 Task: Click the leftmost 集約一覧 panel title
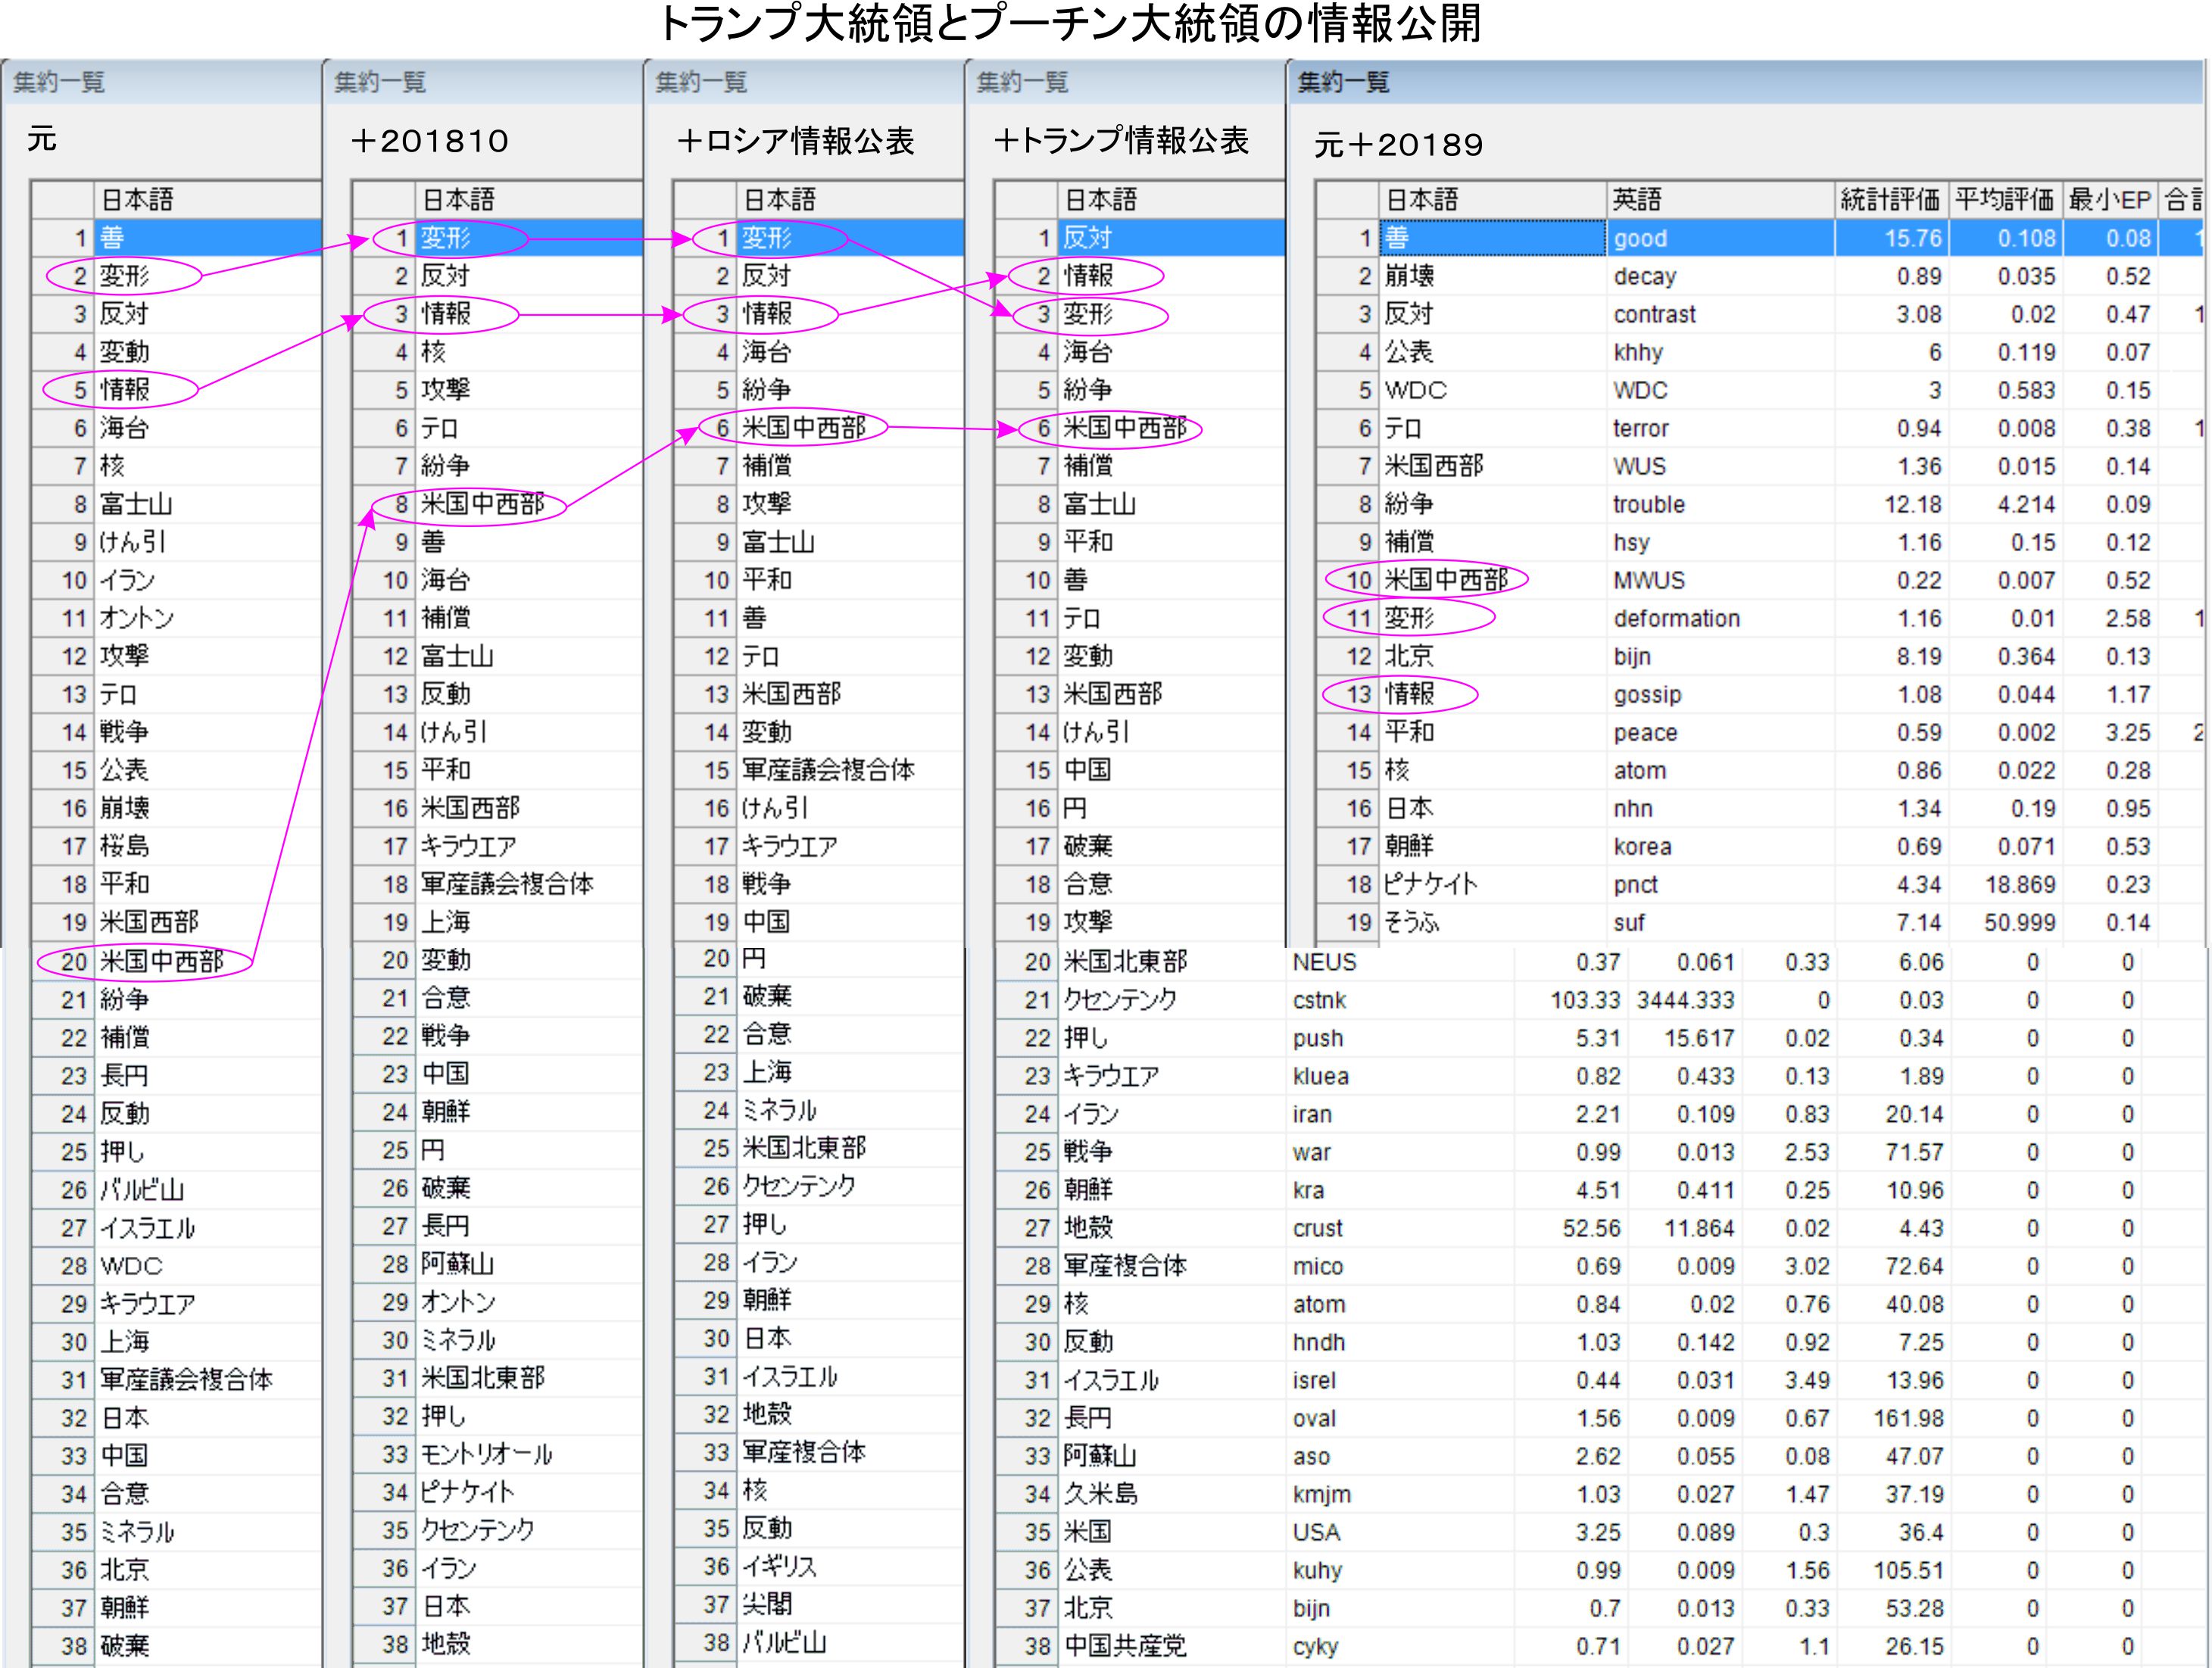(x=59, y=82)
